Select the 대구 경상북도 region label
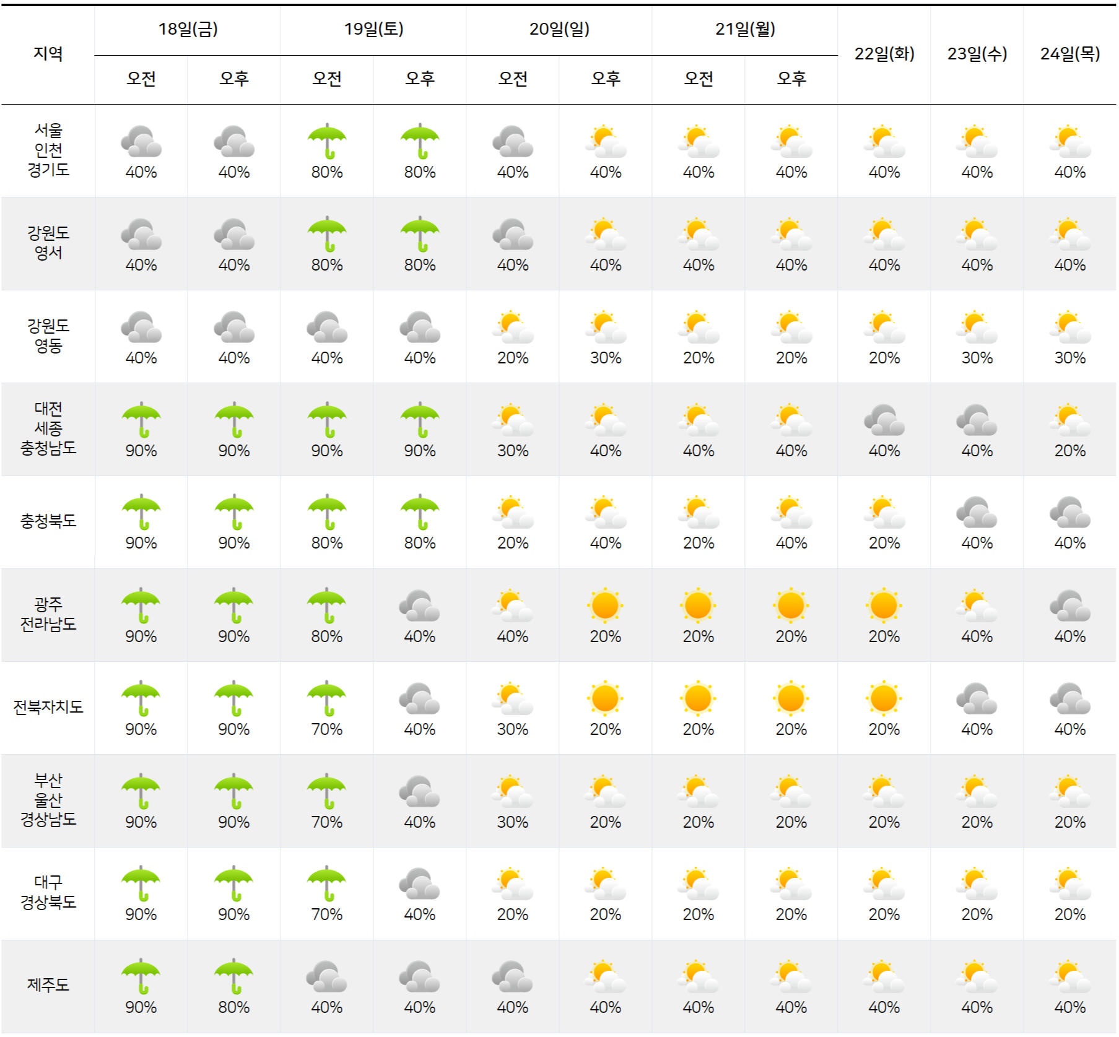Viewport: 1119px width, 1037px height. click(x=48, y=892)
